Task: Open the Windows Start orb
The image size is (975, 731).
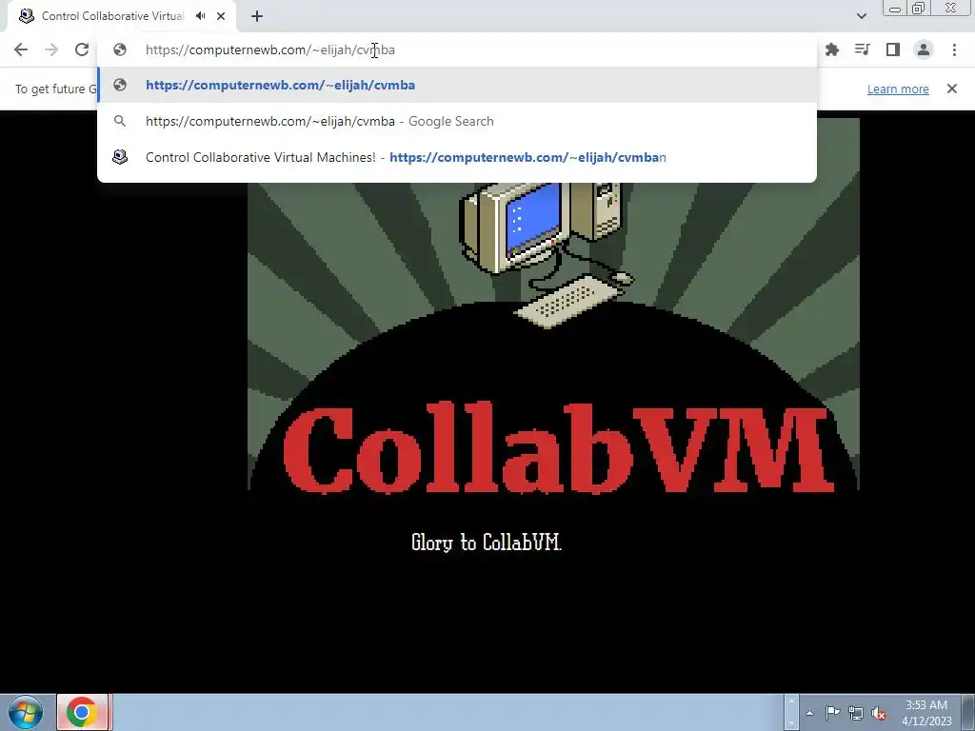Action: point(26,712)
